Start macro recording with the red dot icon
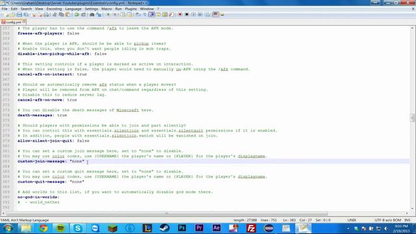416x234 pixels. pyautogui.click(x=180, y=14)
